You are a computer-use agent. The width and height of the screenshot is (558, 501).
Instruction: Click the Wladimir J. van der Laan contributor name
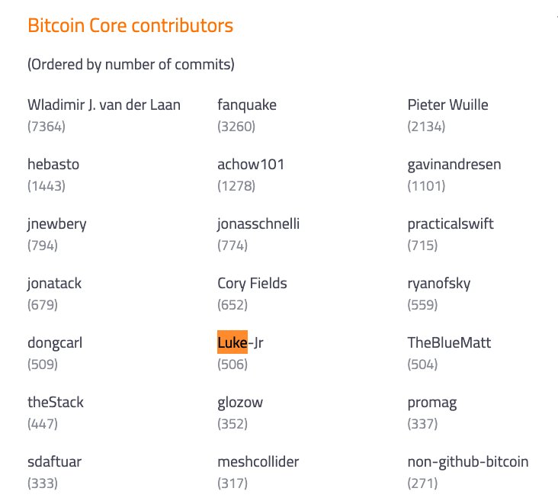coord(104,105)
